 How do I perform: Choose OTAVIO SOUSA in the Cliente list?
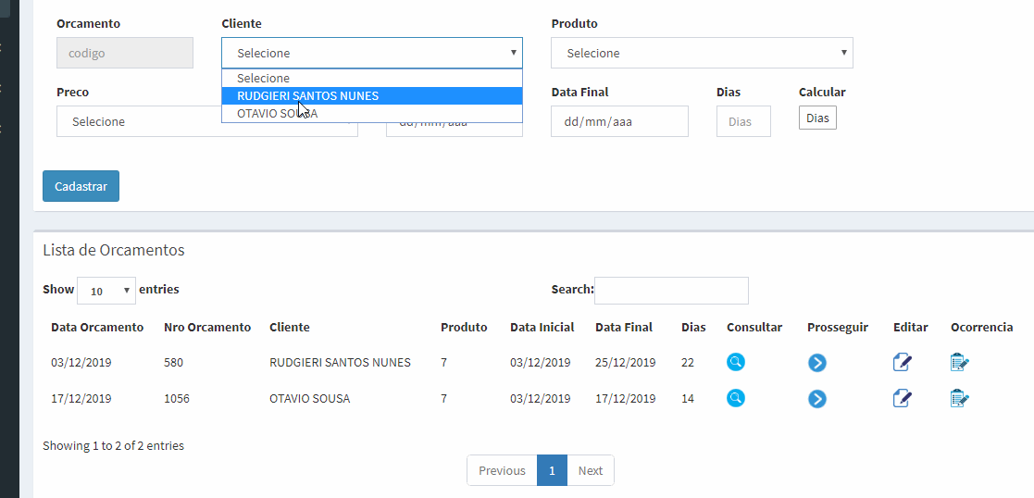pyautogui.click(x=372, y=114)
